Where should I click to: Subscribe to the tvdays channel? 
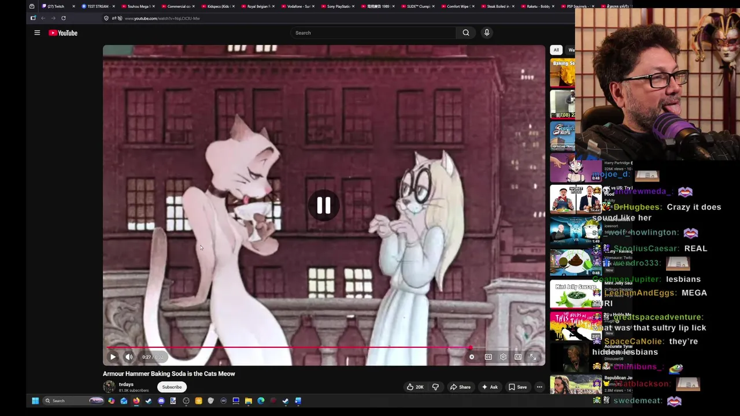pos(172,387)
